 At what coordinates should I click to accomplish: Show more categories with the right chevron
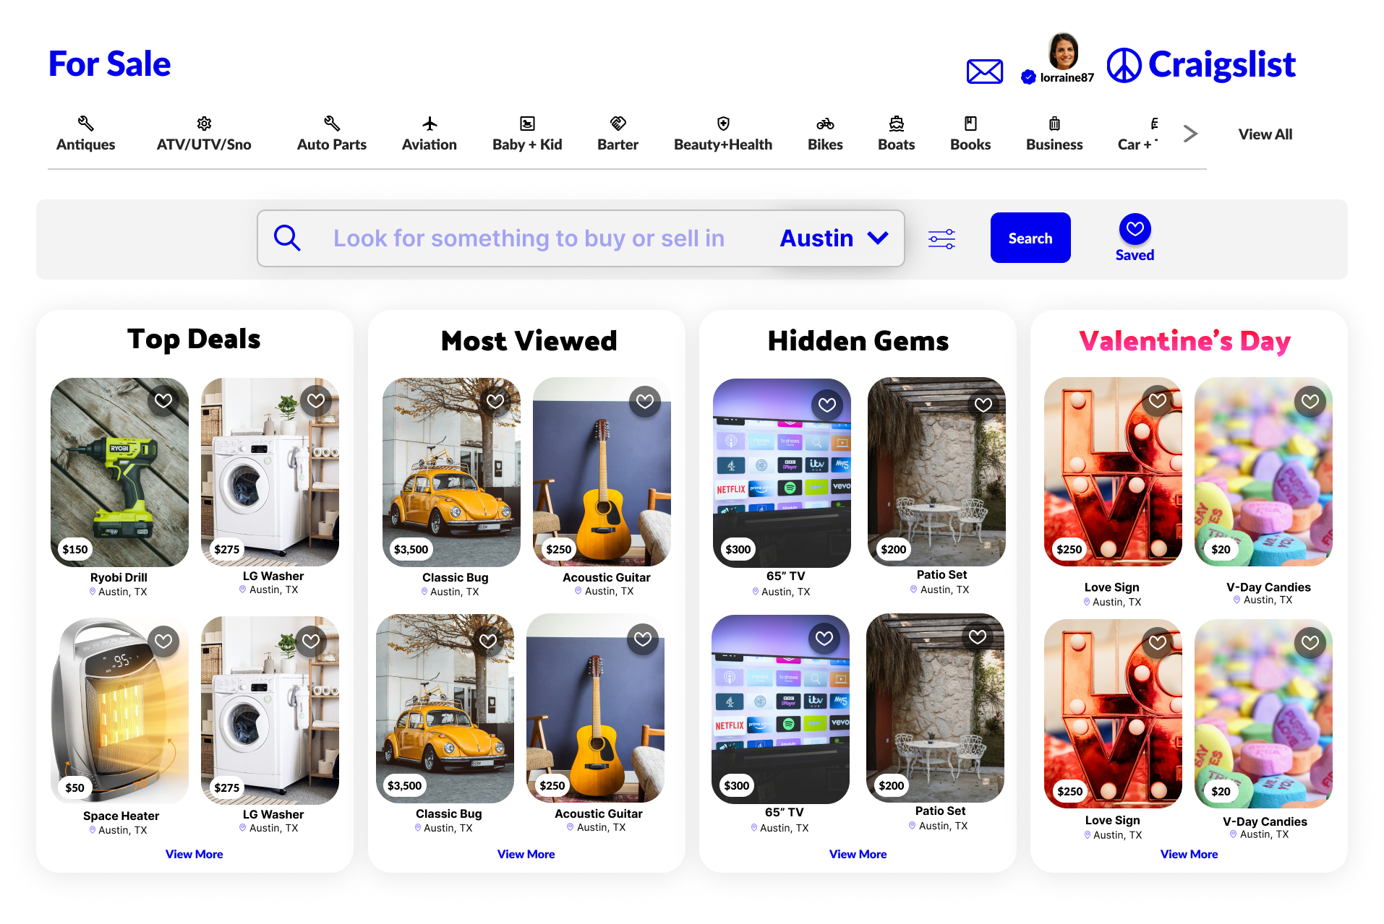(x=1190, y=134)
